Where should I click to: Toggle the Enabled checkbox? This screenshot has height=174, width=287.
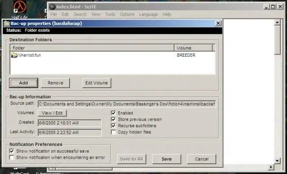[113, 113]
